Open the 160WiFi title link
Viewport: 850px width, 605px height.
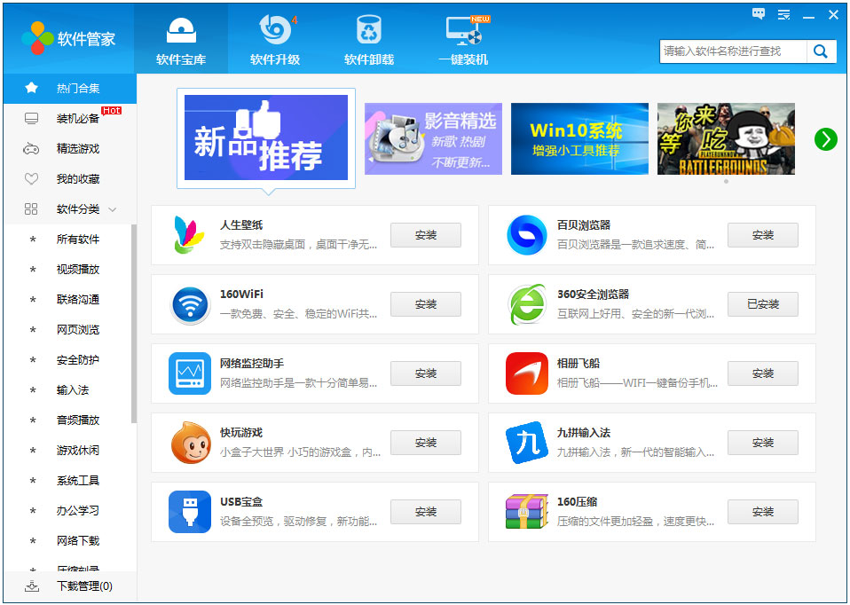coord(241,294)
